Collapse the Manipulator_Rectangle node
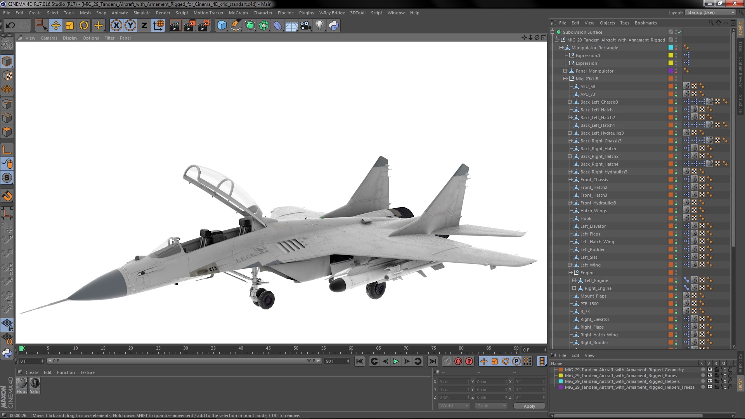 [x=561, y=48]
